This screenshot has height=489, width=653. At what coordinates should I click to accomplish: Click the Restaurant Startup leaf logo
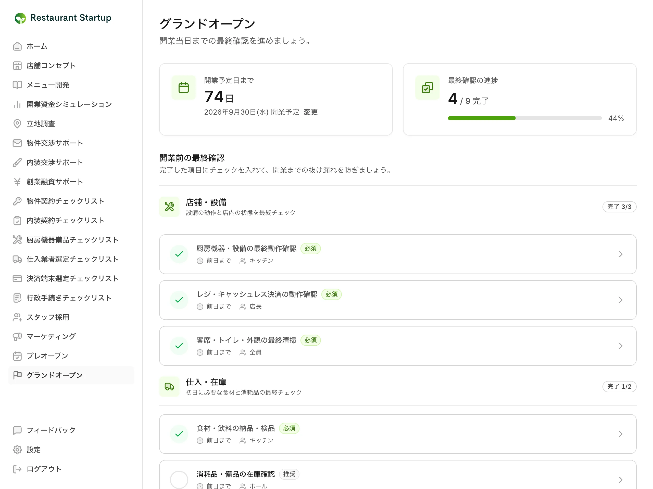20,18
